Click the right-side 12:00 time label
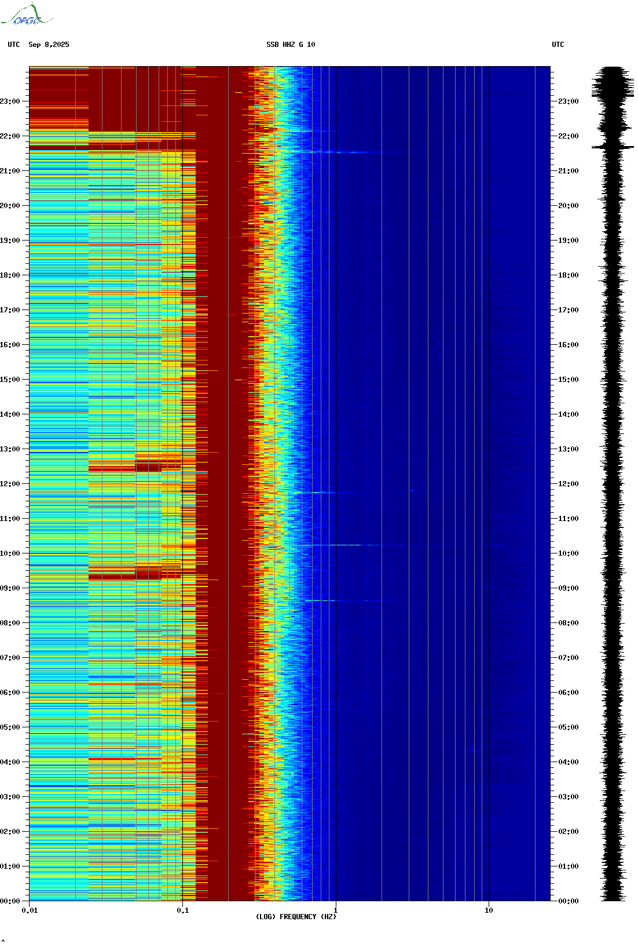The width and height of the screenshot is (638, 947). tap(568, 484)
